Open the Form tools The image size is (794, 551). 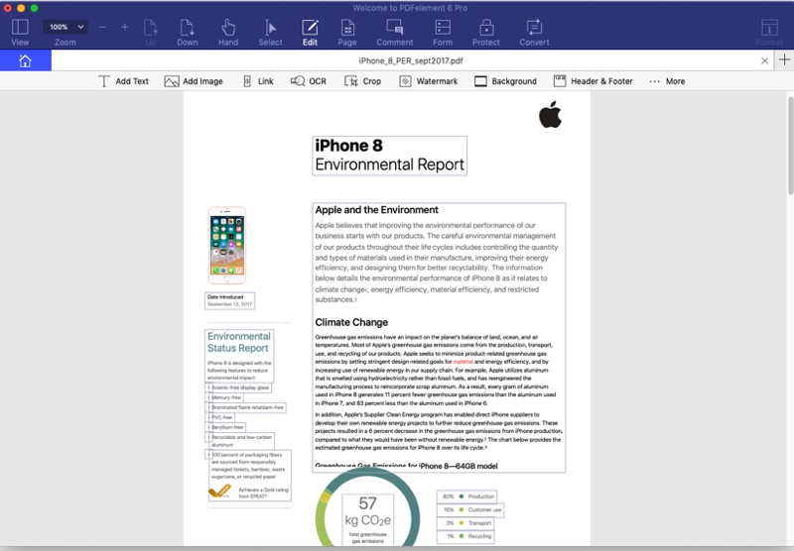pos(443,33)
